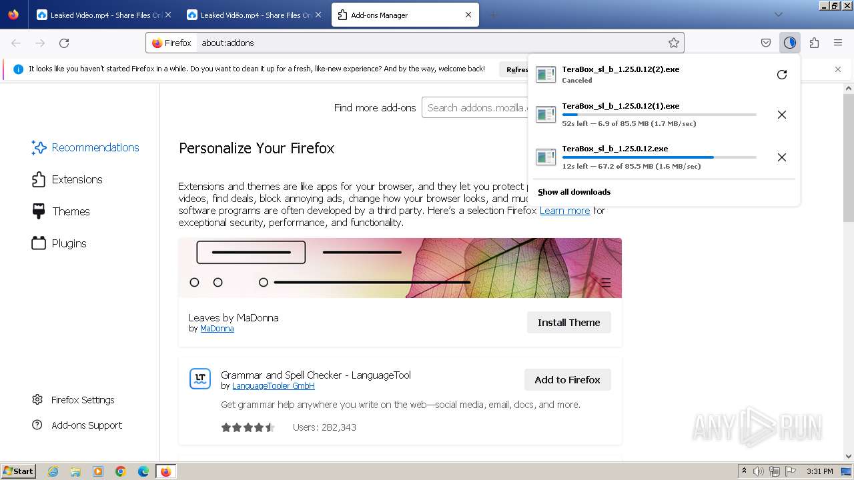Click the TeraBox_sl_b_1.25.0.12.exe file icon
Image resolution: width=854 pixels, height=480 pixels.
(x=546, y=157)
